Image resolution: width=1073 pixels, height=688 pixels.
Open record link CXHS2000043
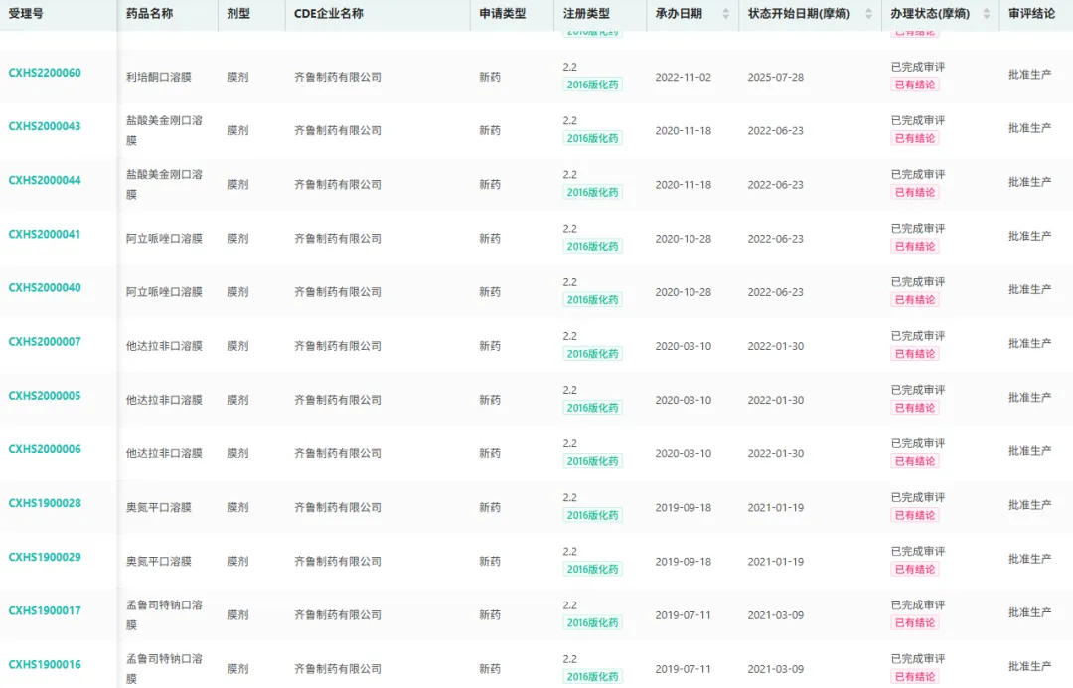45,126
